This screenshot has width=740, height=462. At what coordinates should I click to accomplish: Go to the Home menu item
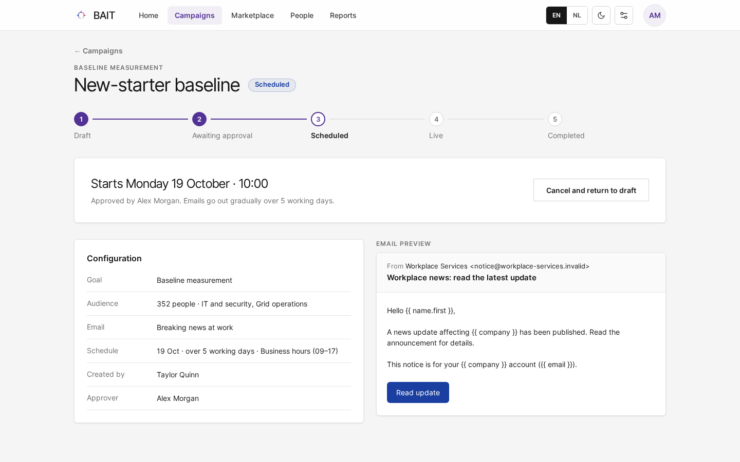point(149,15)
